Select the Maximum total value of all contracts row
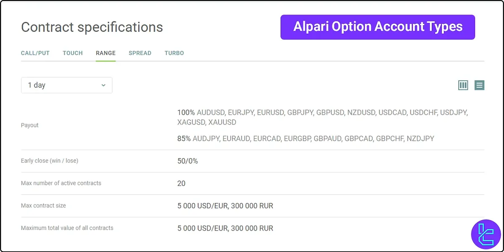The image size is (504, 252). (x=67, y=228)
